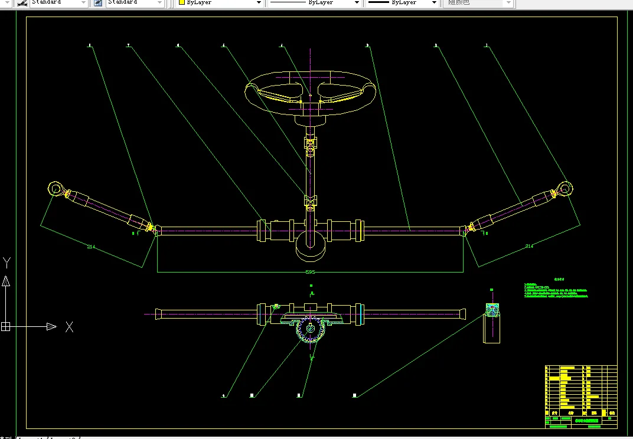Select the title block table
The width and height of the screenshot is (633, 439).
point(581,397)
